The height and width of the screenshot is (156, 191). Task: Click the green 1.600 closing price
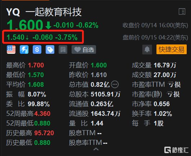tap(25, 25)
